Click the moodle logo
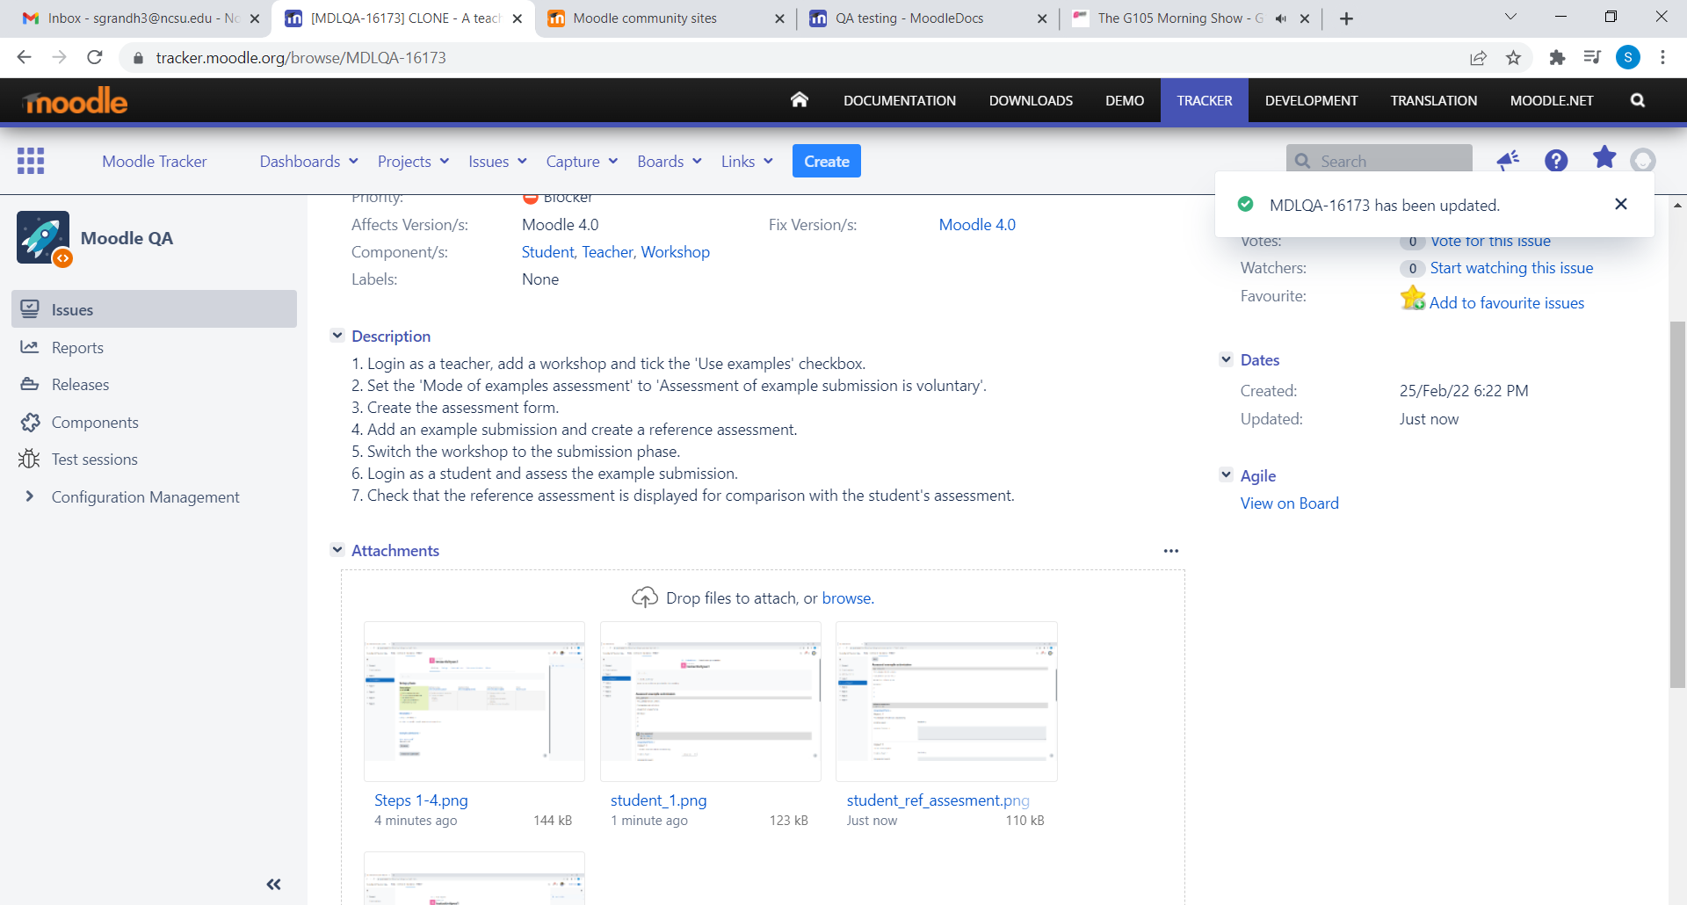Image resolution: width=1687 pixels, height=905 pixels. [x=76, y=101]
